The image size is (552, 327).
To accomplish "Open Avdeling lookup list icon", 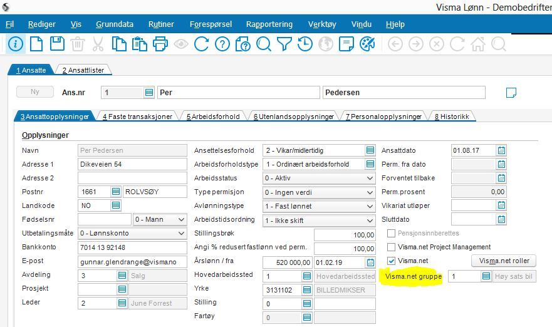I will pyautogui.click(x=122, y=275).
